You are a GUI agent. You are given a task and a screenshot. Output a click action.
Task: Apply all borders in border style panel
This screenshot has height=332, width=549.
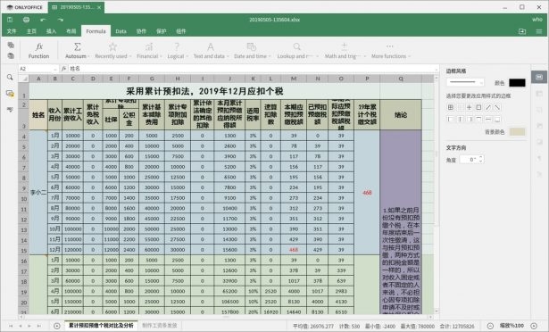click(451, 107)
